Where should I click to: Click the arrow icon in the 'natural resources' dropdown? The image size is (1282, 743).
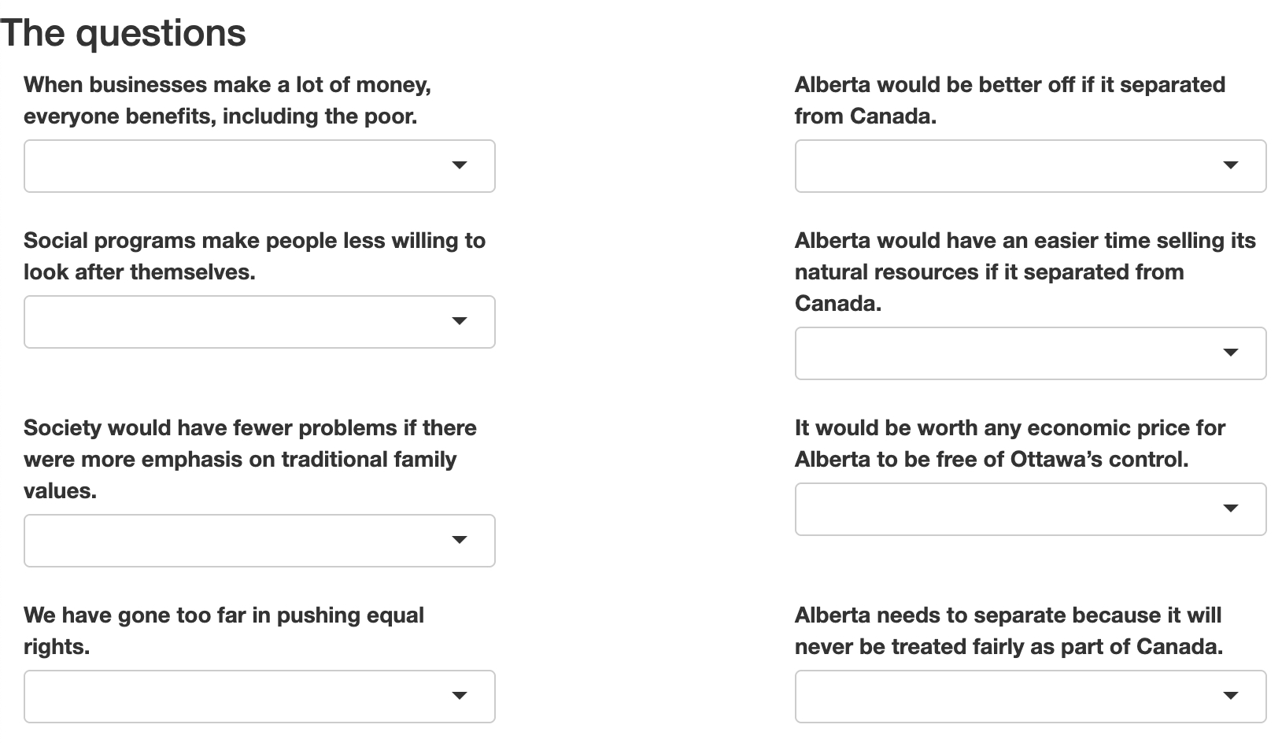(x=1231, y=353)
